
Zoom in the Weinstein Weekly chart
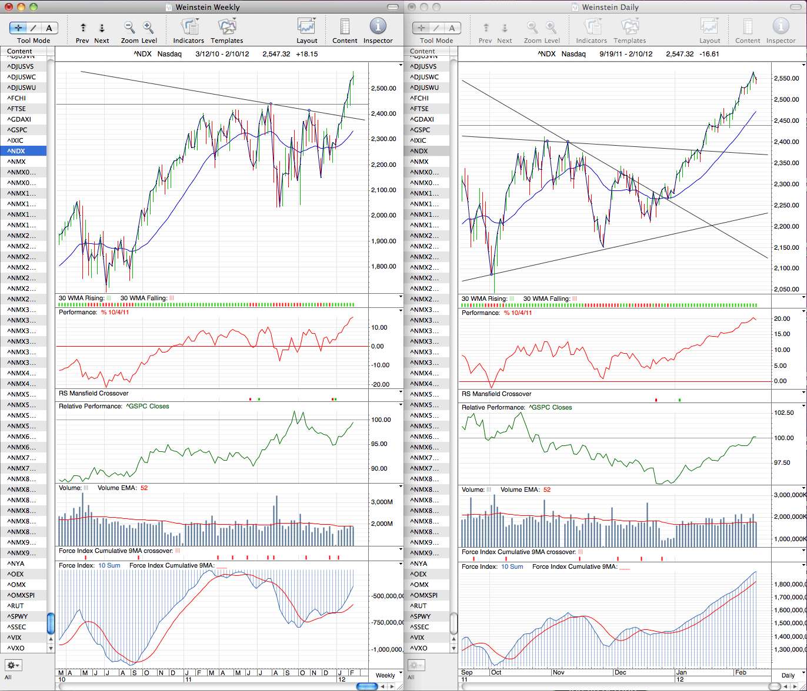pyautogui.click(x=148, y=28)
